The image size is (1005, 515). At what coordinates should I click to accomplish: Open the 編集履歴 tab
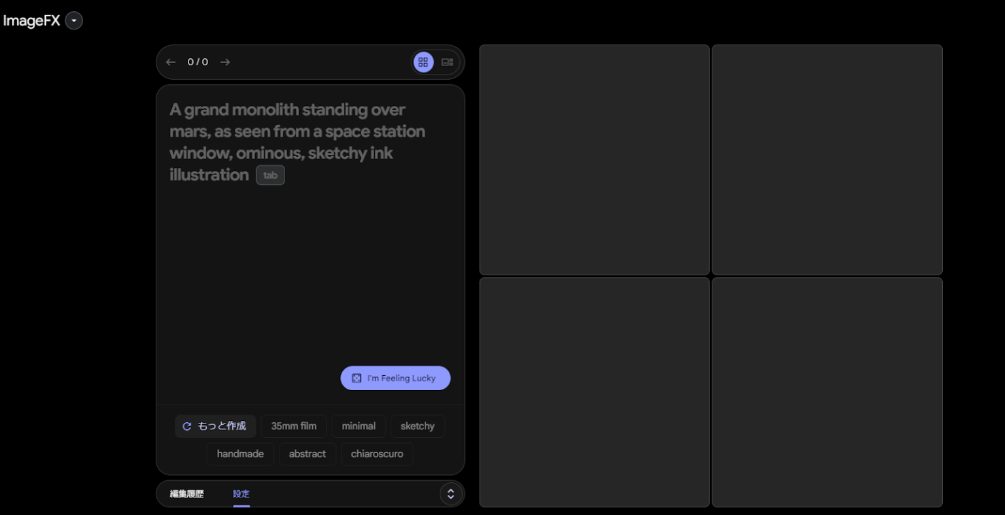187,494
